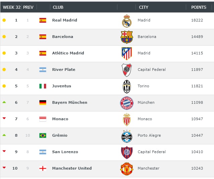This screenshot has height=179, width=214.
Task: Click the Real Madrid club crest
Action: pos(127,21)
